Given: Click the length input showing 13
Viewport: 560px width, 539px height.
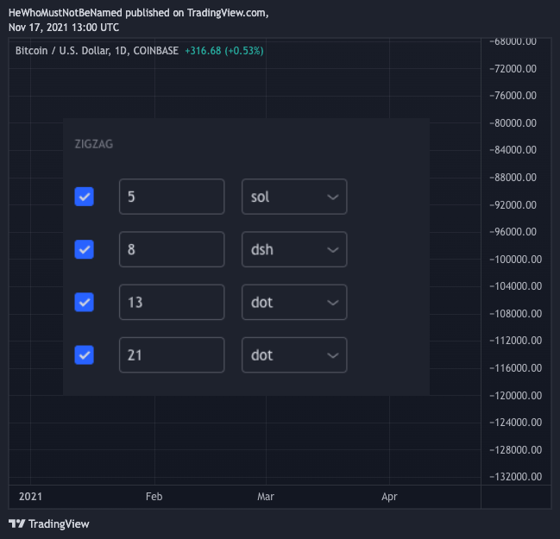Looking at the screenshot, I should point(172,302).
